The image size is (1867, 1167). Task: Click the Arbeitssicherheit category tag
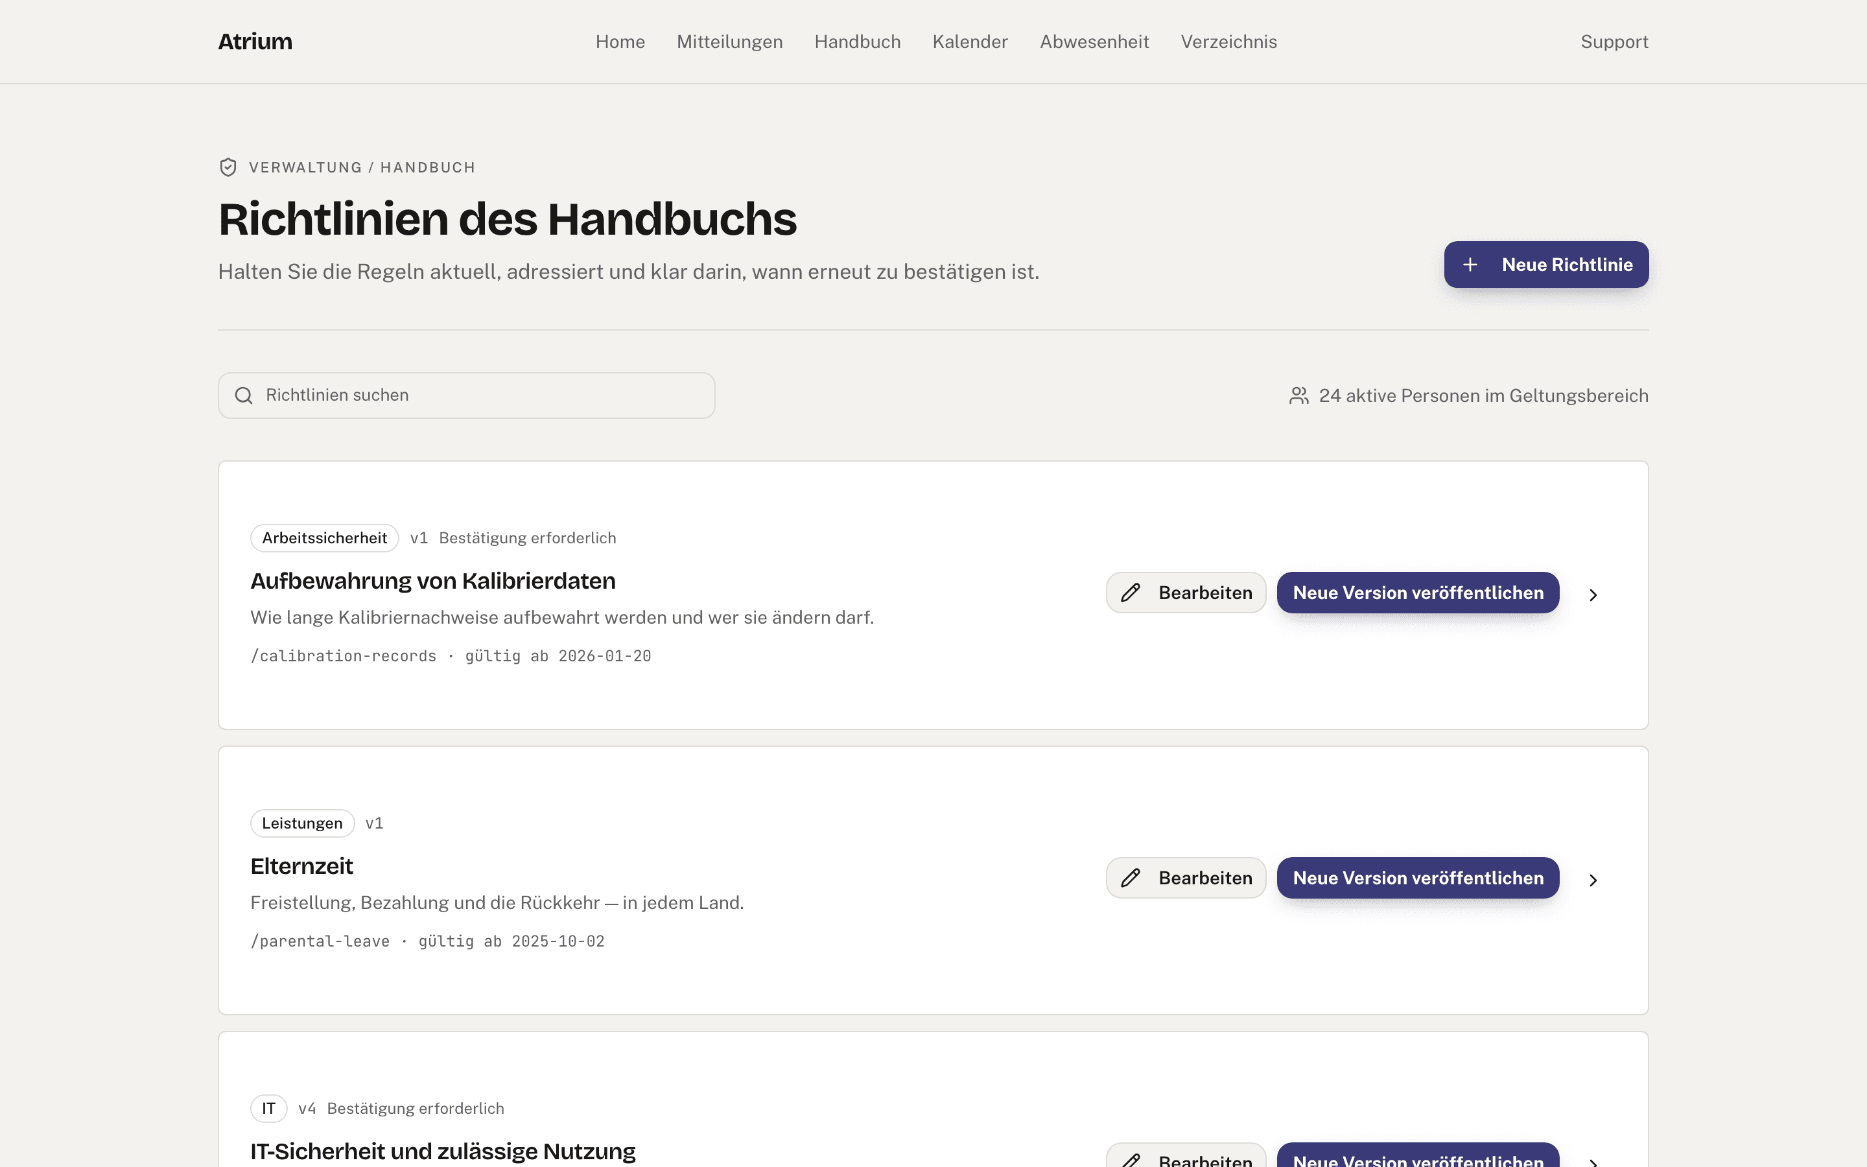[325, 538]
